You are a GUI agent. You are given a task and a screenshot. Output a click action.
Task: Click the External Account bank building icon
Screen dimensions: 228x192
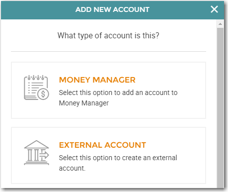click(x=36, y=153)
